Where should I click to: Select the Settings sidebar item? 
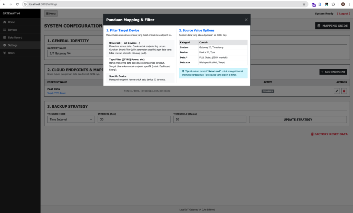12,45
